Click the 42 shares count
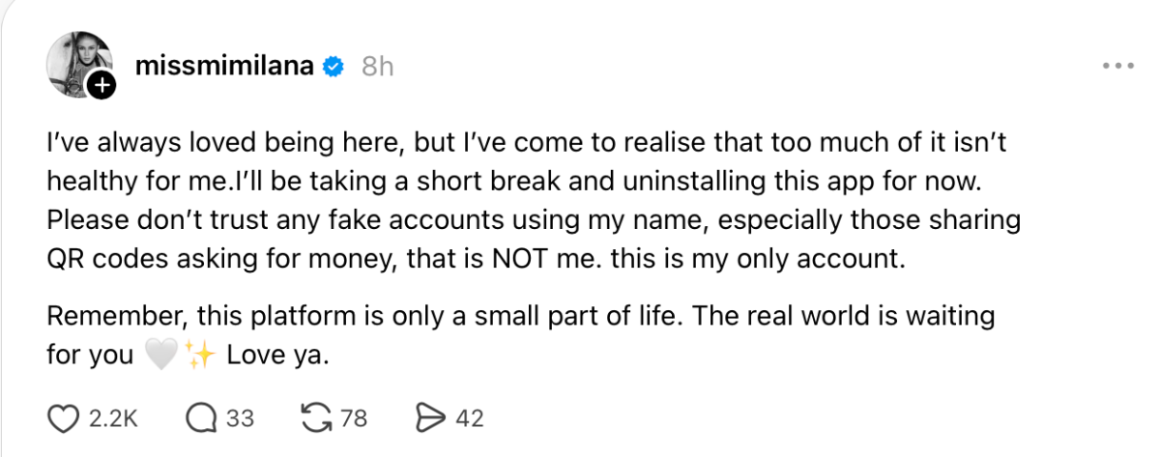This screenshot has height=457, width=1160. pos(469,418)
